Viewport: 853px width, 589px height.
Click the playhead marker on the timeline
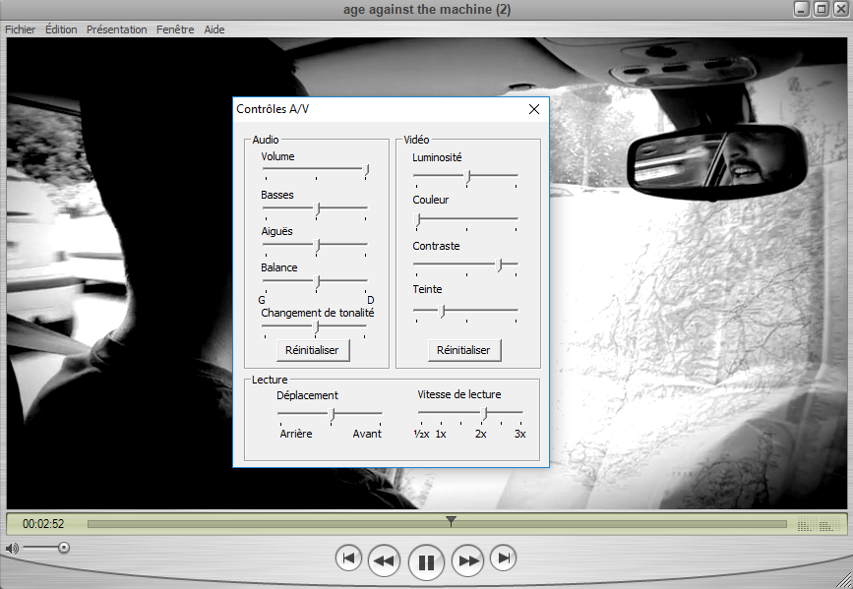pos(451,521)
